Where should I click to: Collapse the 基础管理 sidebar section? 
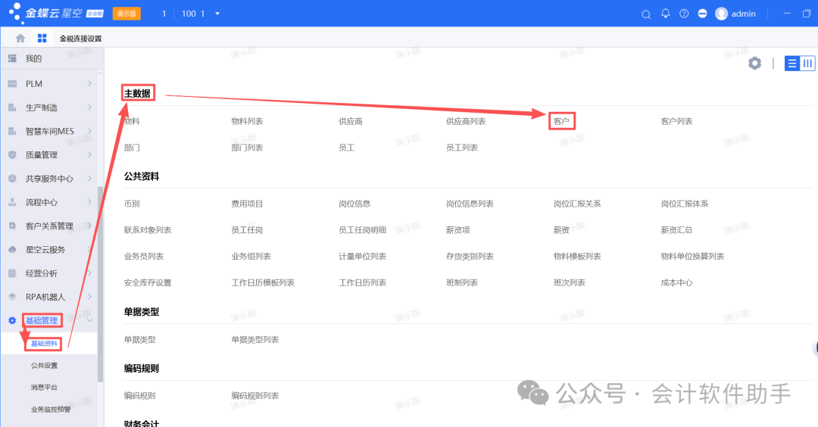89,320
